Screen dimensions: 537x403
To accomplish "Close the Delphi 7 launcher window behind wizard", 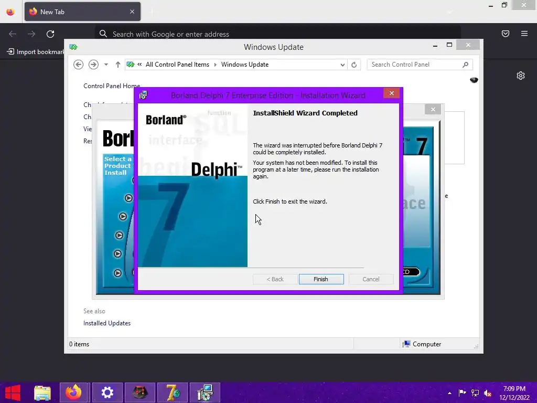I will tap(433, 109).
